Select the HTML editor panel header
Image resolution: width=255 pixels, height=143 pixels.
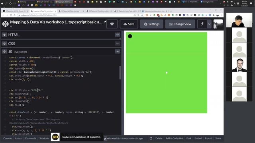(x=61, y=35)
